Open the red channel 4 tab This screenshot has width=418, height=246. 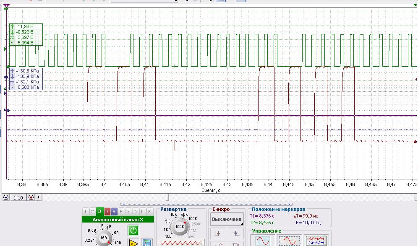coord(107,212)
